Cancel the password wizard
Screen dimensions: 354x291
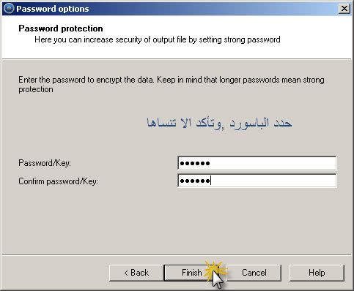(254, 273)
